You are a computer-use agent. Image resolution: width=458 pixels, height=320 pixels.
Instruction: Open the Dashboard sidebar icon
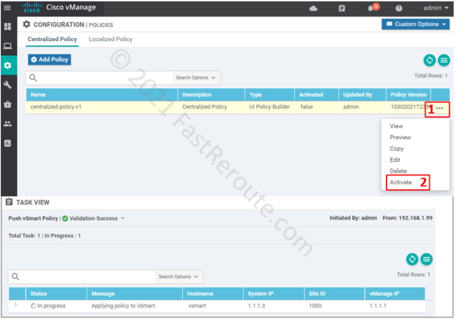coord(7,27)
